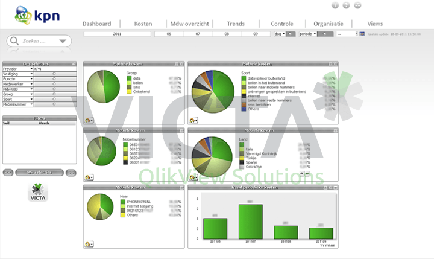Cycle dimension in Soort pie panel
The image size is (434, 259).
(193, 120)
